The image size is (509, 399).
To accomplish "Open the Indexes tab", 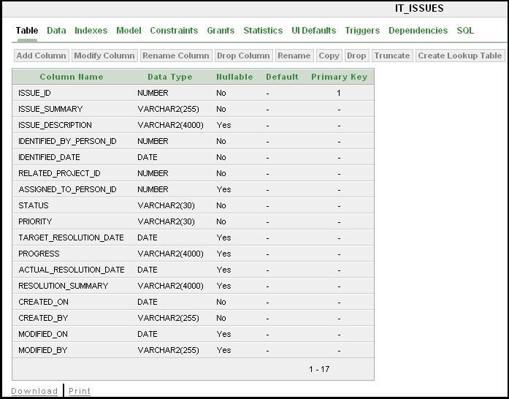I will 91,31.
